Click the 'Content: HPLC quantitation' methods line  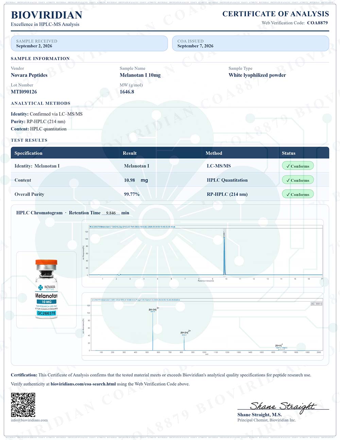click(39, 129)
